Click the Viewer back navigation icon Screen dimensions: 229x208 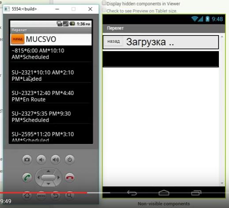click(x=132, y=193)
